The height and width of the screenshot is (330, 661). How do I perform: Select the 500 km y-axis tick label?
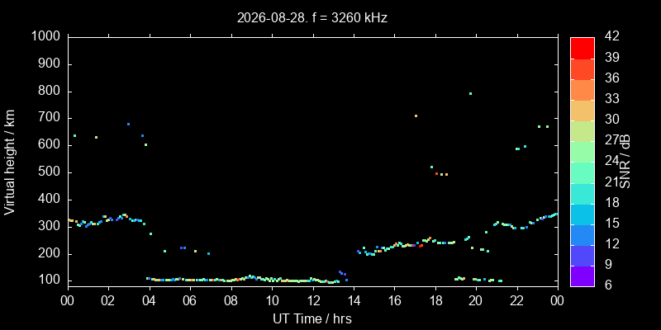52,172
